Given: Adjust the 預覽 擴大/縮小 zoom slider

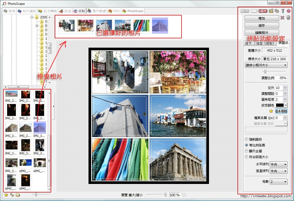Looking at the screenshot, I should click(165, 195).
